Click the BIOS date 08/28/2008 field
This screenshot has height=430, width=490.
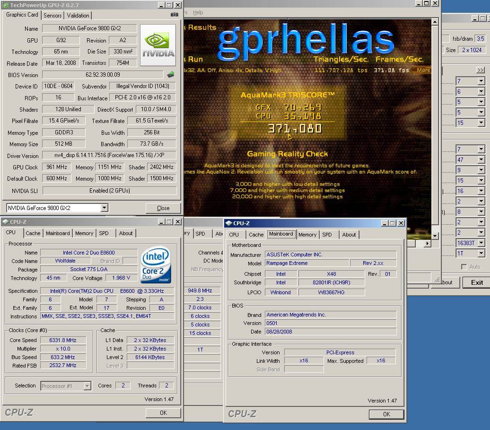(331, 332)
